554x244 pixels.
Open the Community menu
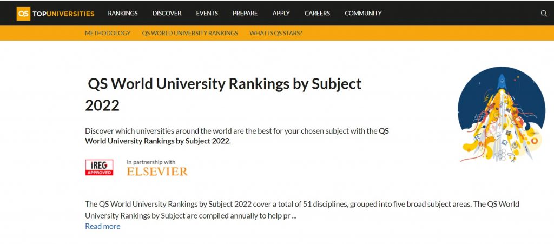click(363, 13)
